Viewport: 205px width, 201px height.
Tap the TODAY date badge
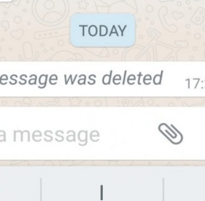103,30
